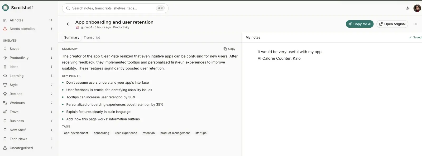422x156 pixels.
Task: Select the Workouts dumbbell icon
Action: pyautogui.click(x=5, y=103)
